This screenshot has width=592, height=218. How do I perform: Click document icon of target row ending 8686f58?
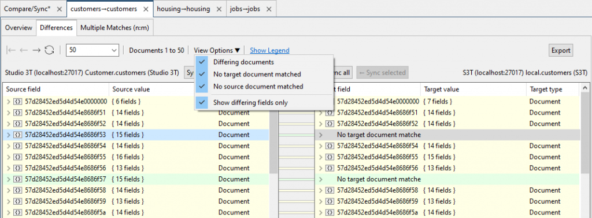point(330,190)
